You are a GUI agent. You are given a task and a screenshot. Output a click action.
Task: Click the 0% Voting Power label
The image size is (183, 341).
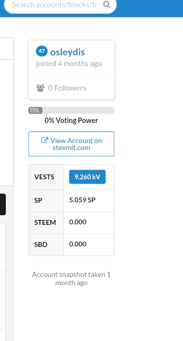[x=71, y=121]
